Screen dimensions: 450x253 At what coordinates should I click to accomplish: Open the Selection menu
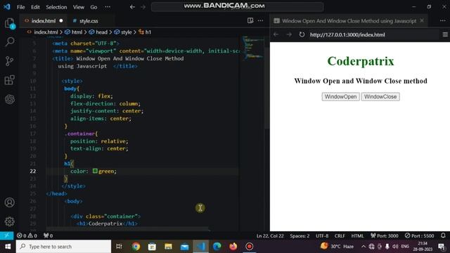[x=56, y=7]
